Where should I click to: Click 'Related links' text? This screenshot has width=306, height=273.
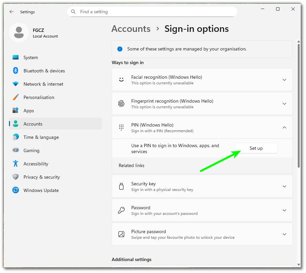point(132,165)
